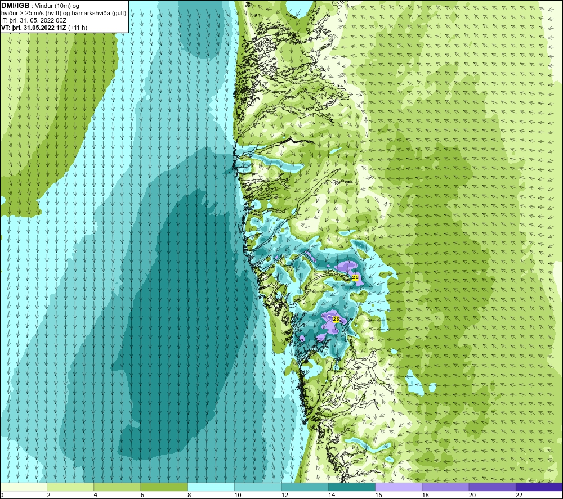
Task: Click the southern yellow 26 gust label
Action: tap(336, 319)
